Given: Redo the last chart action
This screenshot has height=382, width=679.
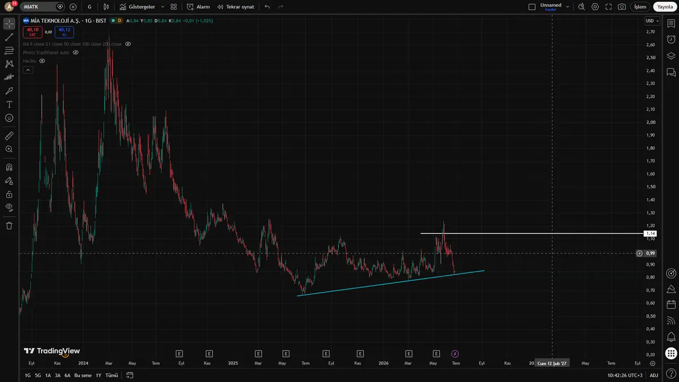Looking at the screenshot, I should click(x=281, y=7).
